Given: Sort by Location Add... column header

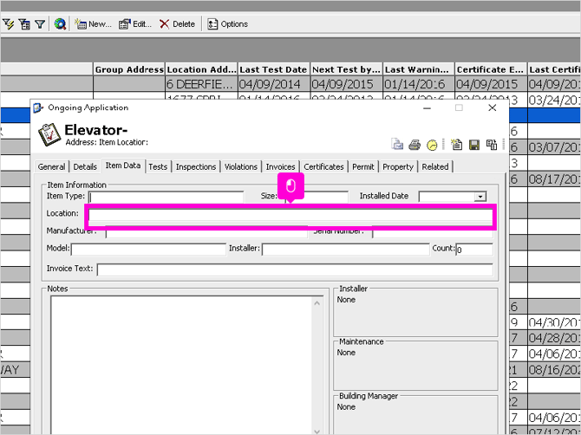Looking at the screenshot, I should click(x=201, y=69).
